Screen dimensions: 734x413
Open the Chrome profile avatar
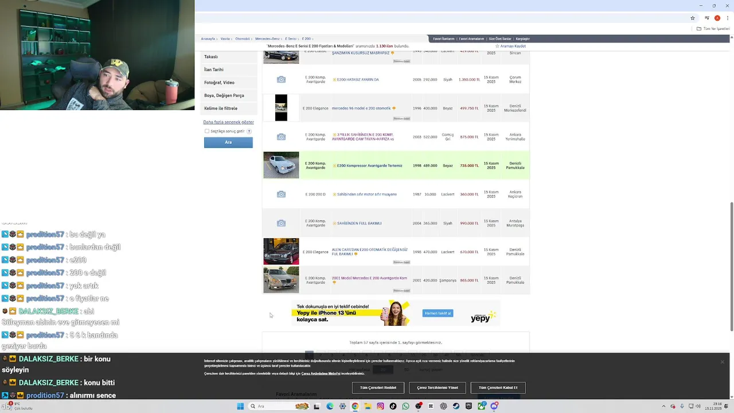(717, 18)
